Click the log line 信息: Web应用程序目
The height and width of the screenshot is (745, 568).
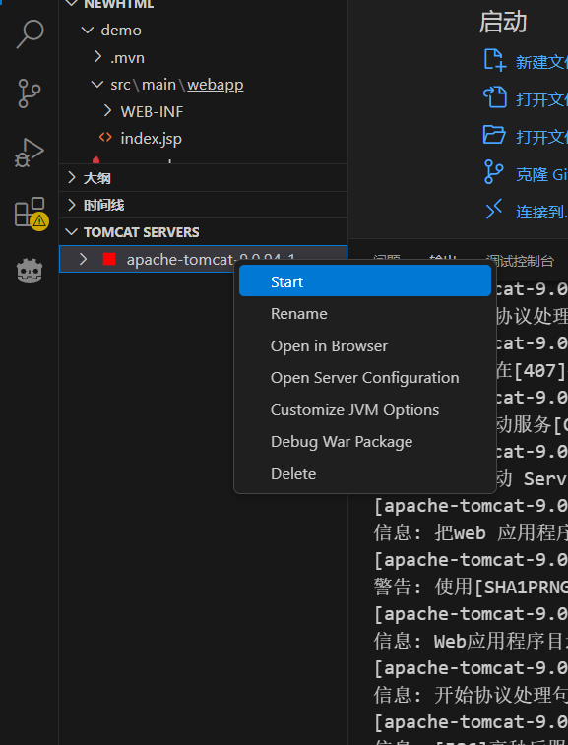[x=471, y=641]
